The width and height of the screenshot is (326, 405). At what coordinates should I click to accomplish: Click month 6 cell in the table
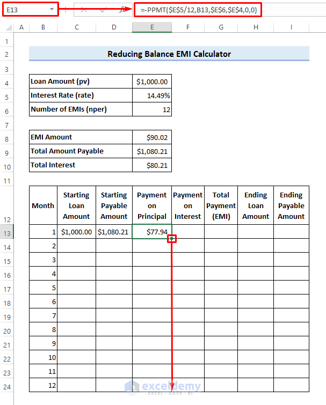(43, 301)
